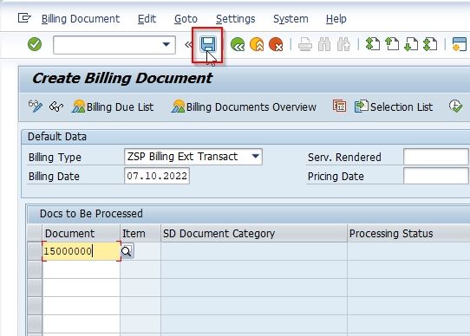This screenshot has height=336, width=470.
Task: Click the Billing Due List button
Action: coord(113,107)
